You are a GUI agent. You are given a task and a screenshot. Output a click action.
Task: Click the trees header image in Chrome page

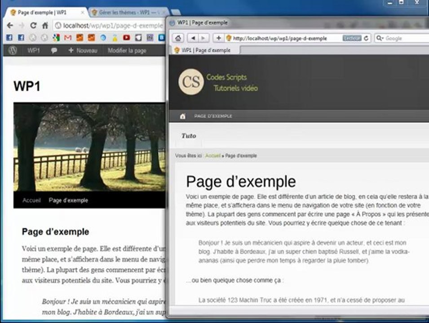tap(89, 147)
